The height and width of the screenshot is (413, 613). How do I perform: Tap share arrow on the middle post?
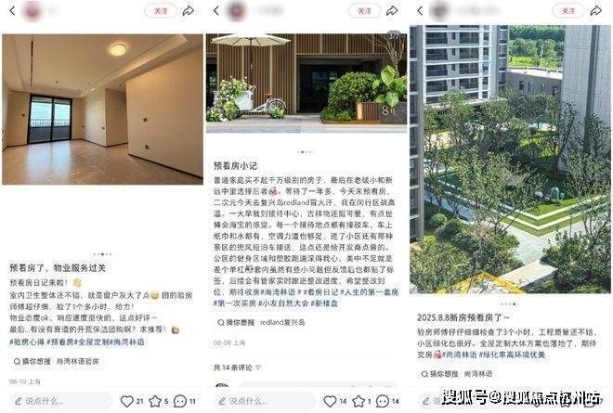pyautogui.click(x=392, y=11)
